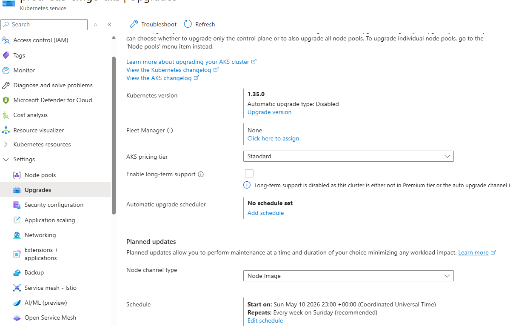Click the Backup cloud icon

[17, 273]
